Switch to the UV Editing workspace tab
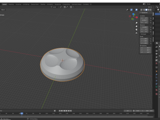The width and height of the screenshot is (160, 120). (26, 4)
